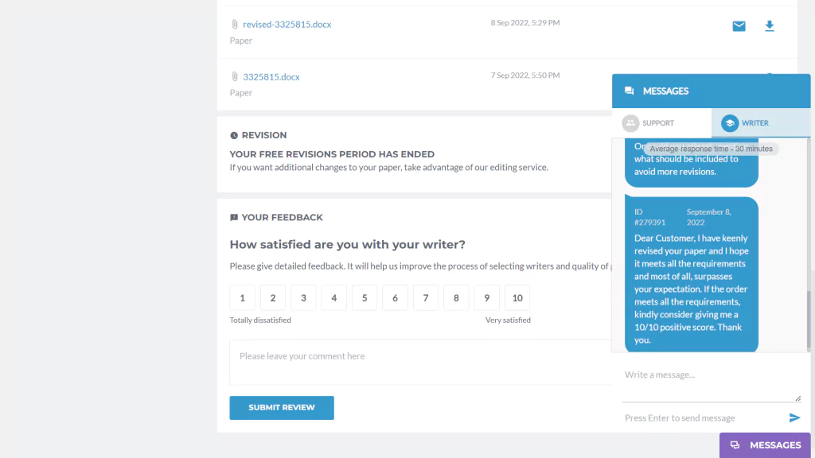The image size is (815, 458).
Task: Download the revised-3325815.docx file
Action: [x=770, y=26]
